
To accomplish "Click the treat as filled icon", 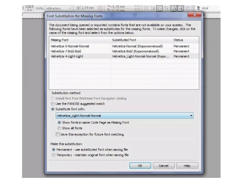I will click(181, 8).
